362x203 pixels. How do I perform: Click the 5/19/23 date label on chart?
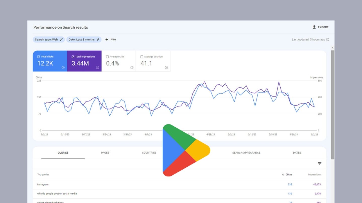[x=273, y=135]
